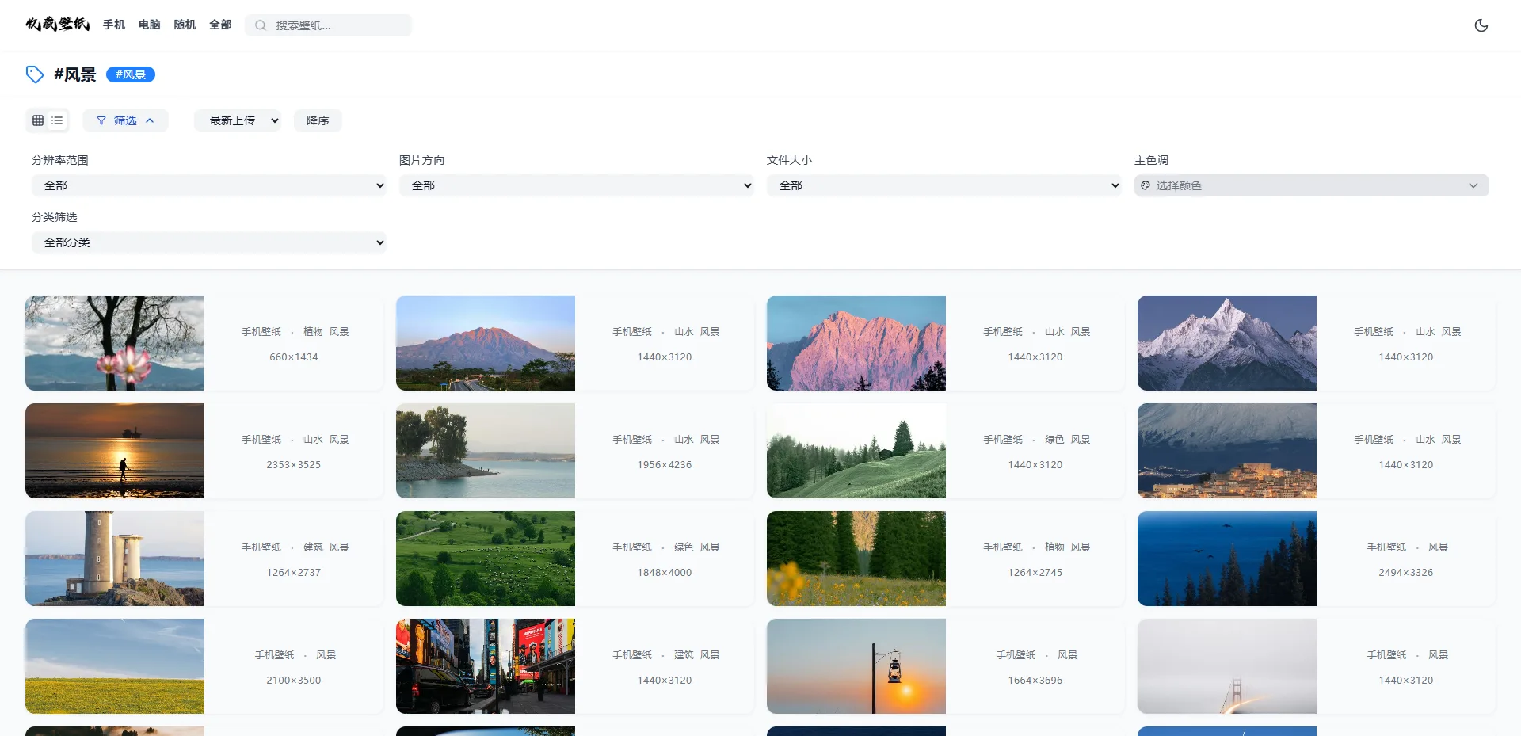
Task: Open the 主色调 选择颜色 picker
Action: (x=1312, y=185)
